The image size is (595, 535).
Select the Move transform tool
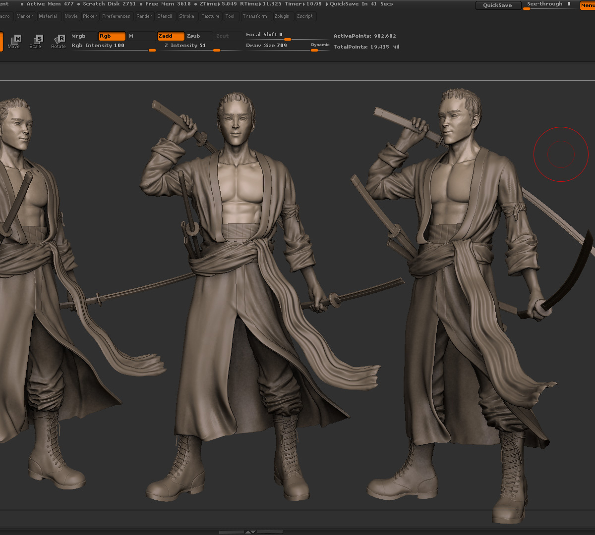tap(14, 42)
